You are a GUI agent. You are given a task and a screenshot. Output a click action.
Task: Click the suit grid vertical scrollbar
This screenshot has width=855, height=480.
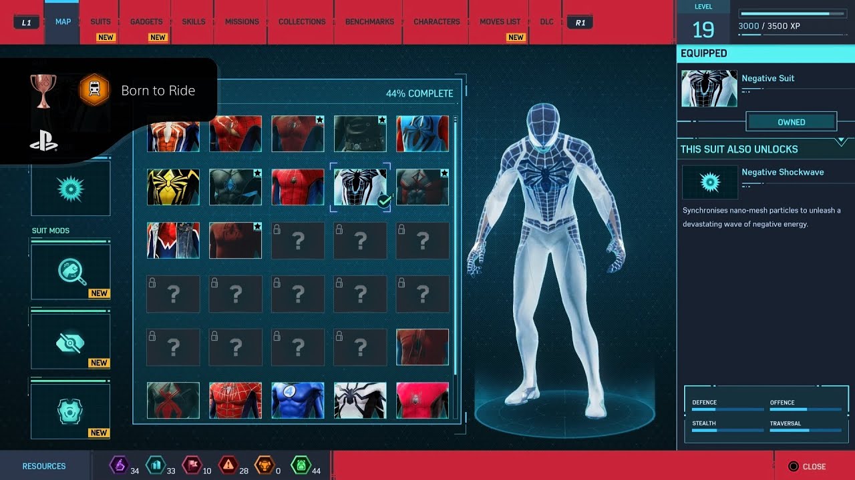coord(456,247)
